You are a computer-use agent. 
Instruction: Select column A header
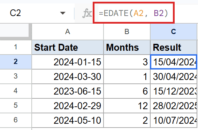pos(68,32)
